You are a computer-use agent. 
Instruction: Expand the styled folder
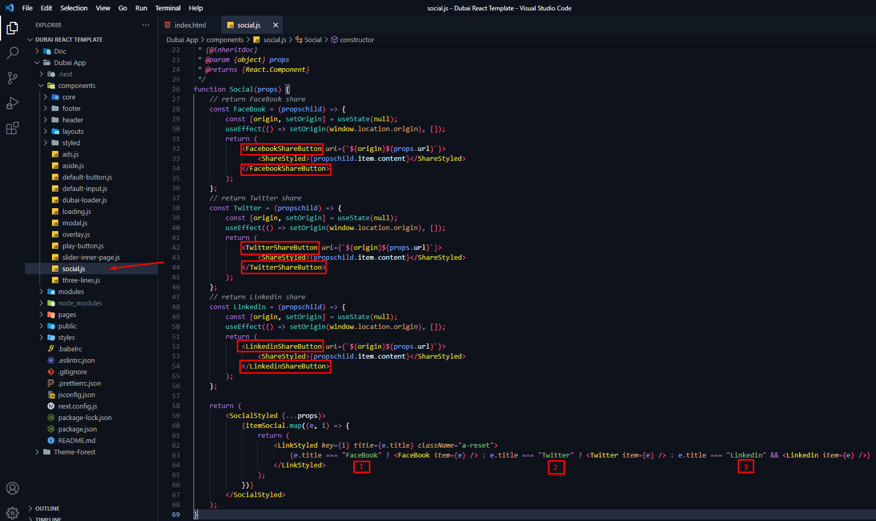coord(45,143)
